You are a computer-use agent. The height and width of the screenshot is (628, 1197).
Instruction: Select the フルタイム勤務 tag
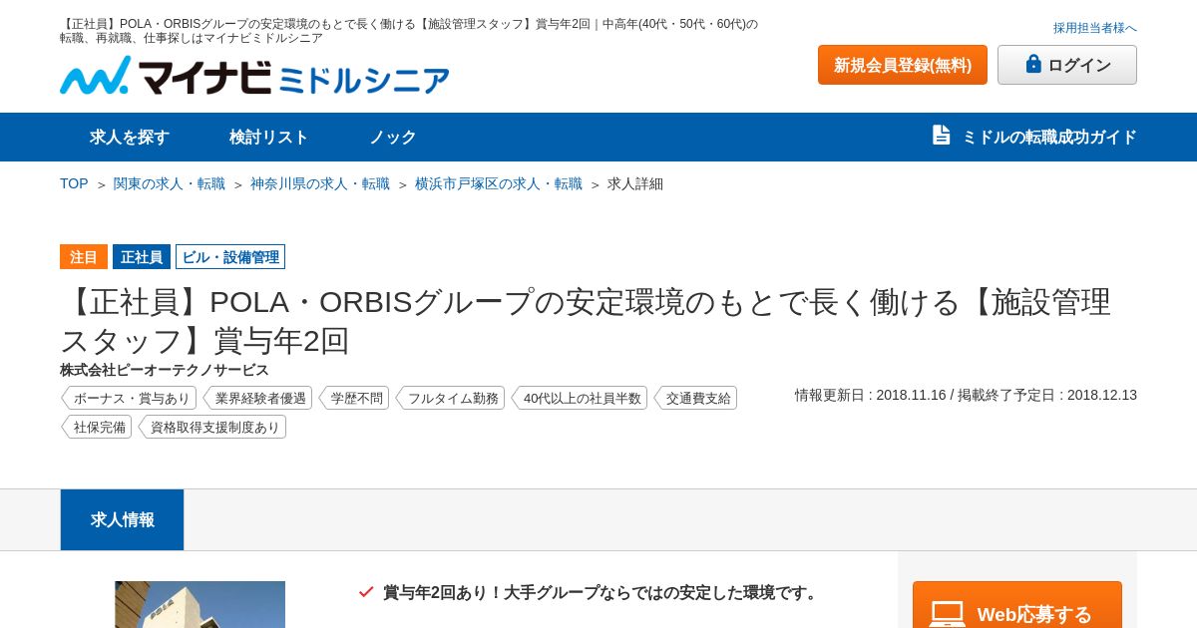(x=450, y=398)
